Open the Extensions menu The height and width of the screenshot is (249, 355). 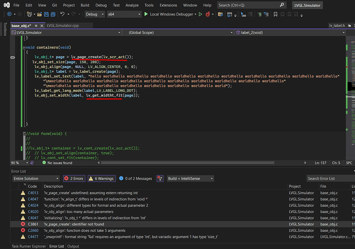tap(168, 5)
